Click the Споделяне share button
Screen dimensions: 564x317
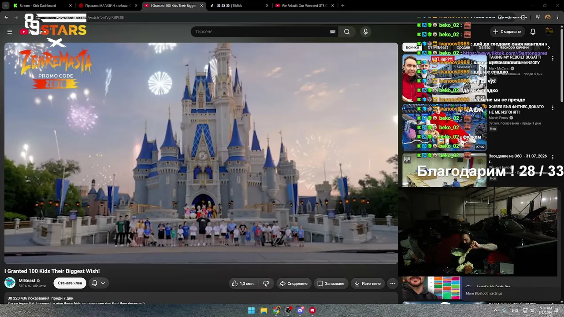(293, 284)
